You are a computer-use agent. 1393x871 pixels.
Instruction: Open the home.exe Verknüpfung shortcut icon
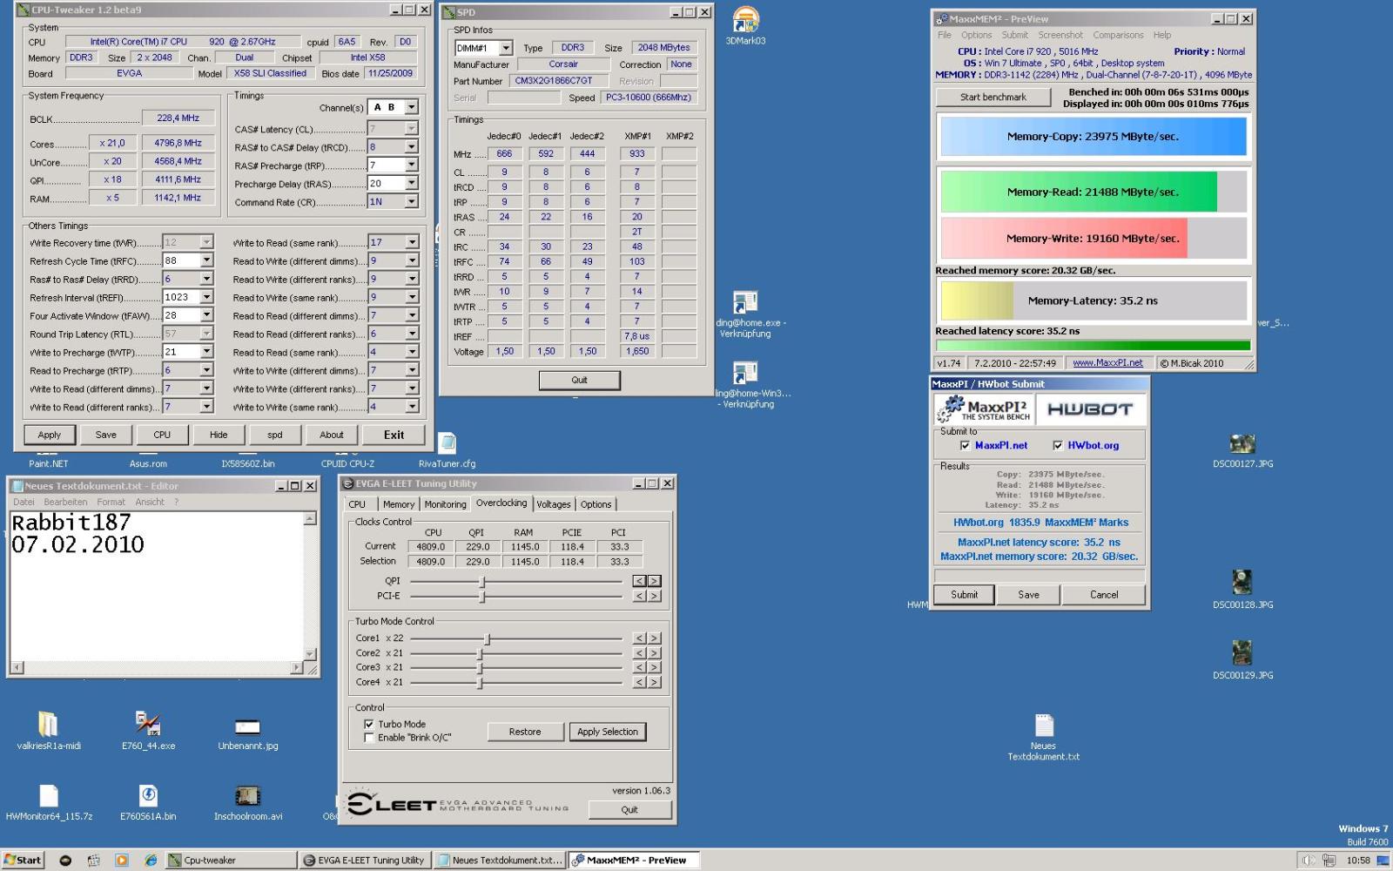pos(744,302)
